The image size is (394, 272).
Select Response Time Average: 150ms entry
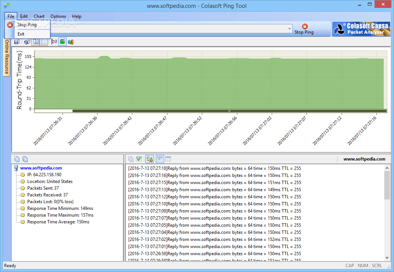tap(58, 222)
